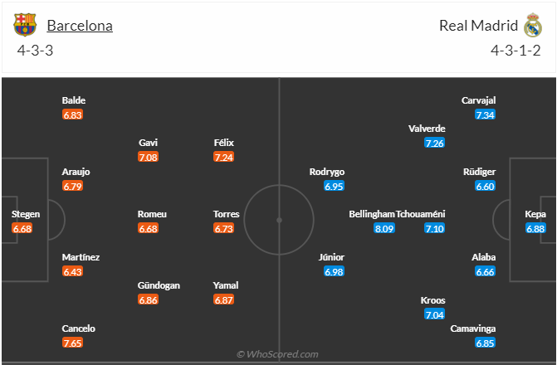Click player Félix's name

(x=223, y=143)
